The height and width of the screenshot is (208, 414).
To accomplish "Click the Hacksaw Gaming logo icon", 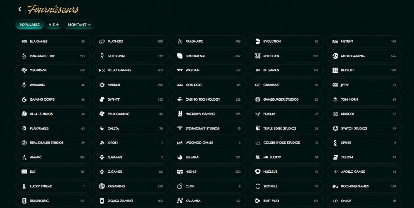I will (180, 114).
